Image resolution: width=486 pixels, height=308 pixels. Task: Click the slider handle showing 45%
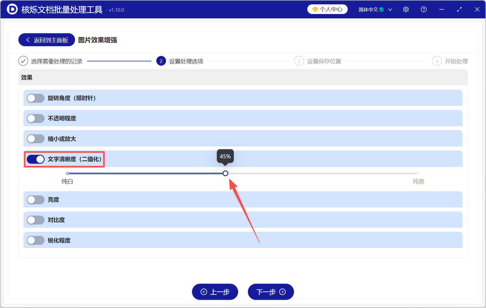coord(225,173)
